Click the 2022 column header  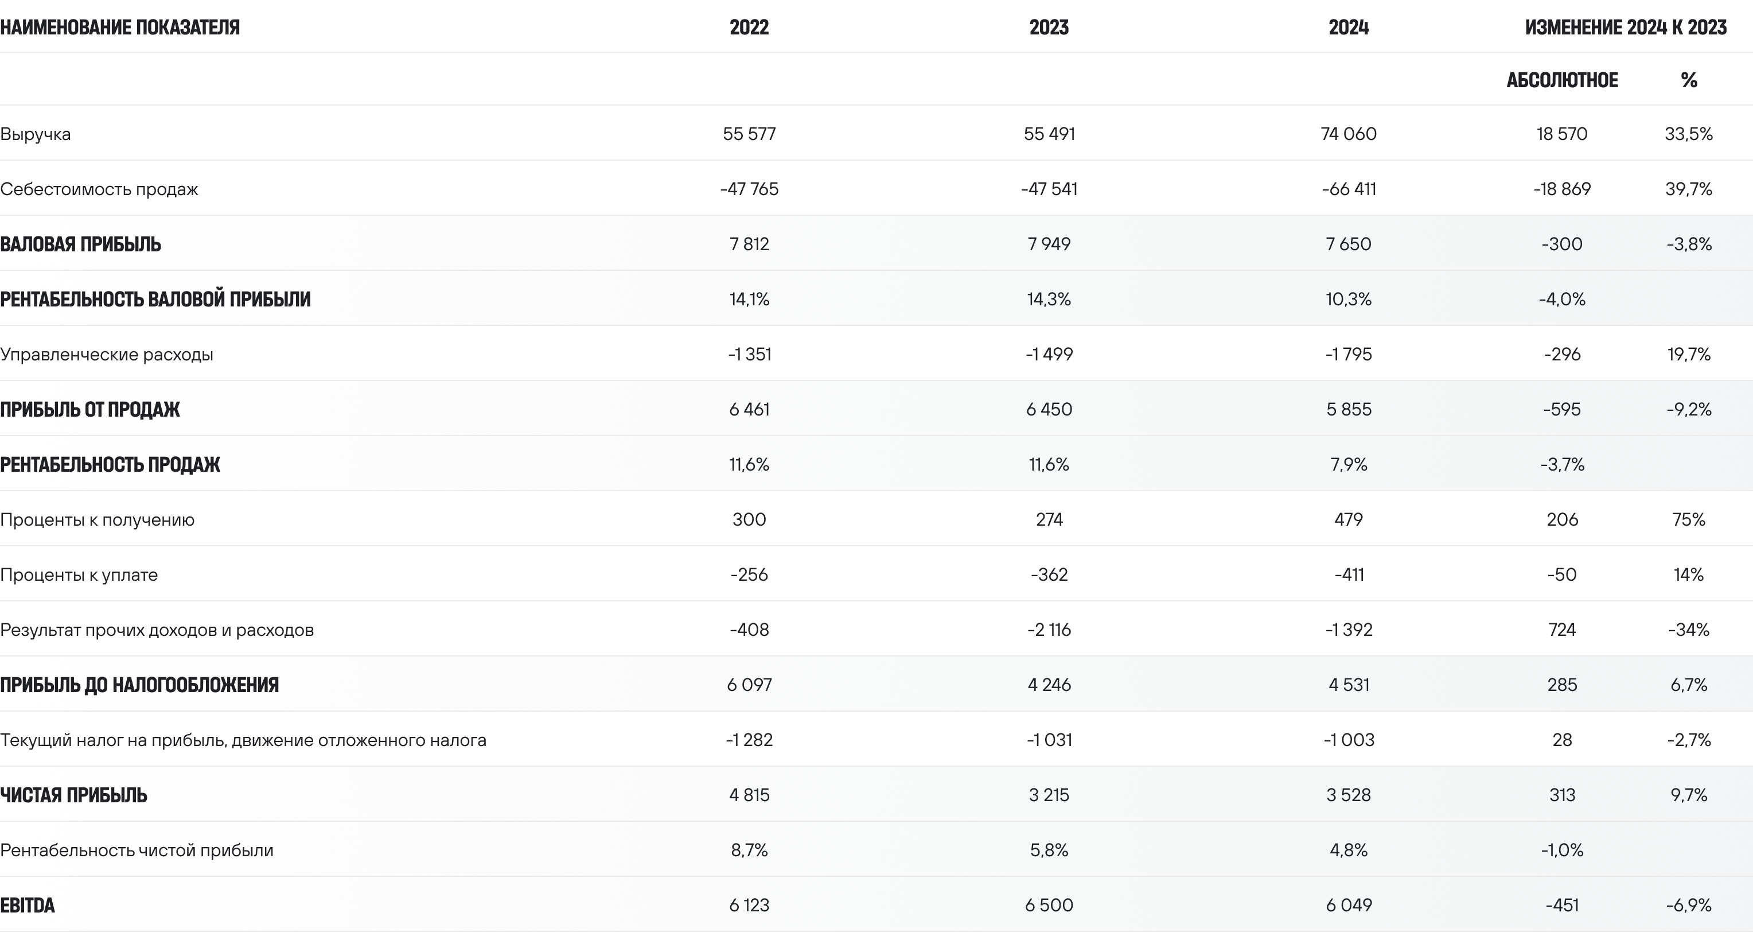[x=749, y=27]
